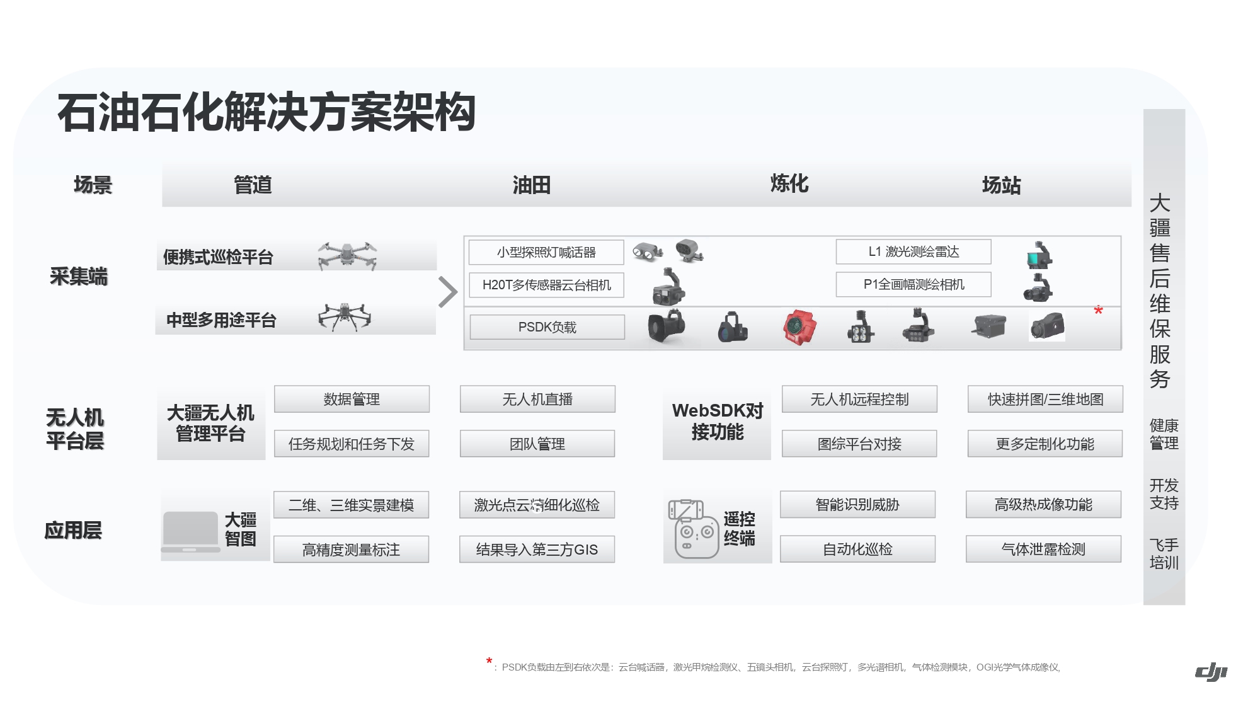Click the 大疆智图 label
This screenshot has width=1260, height=709.
pos(241,529)
